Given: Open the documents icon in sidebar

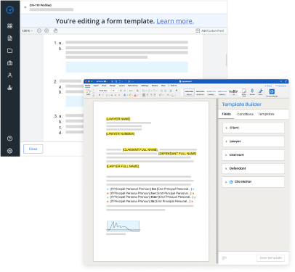Looking at the screenshot, I should (x=10, y=38).
